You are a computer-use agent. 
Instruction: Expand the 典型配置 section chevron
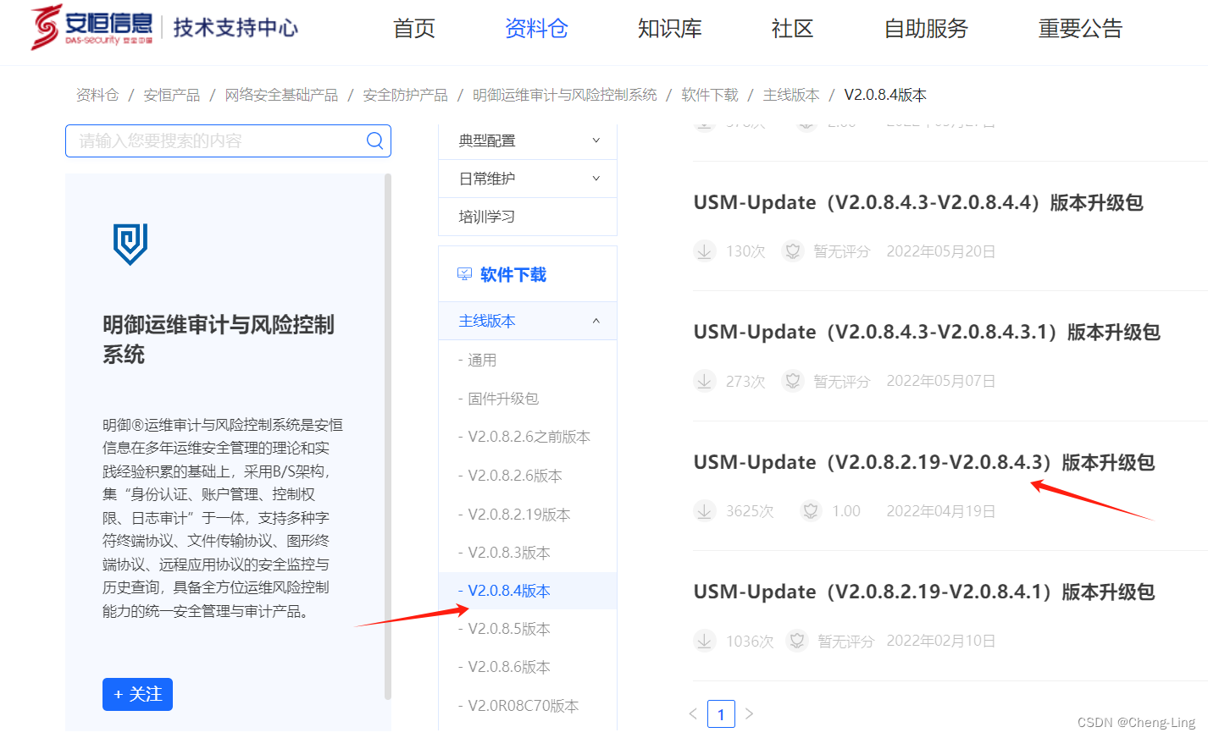pos(596,140)
